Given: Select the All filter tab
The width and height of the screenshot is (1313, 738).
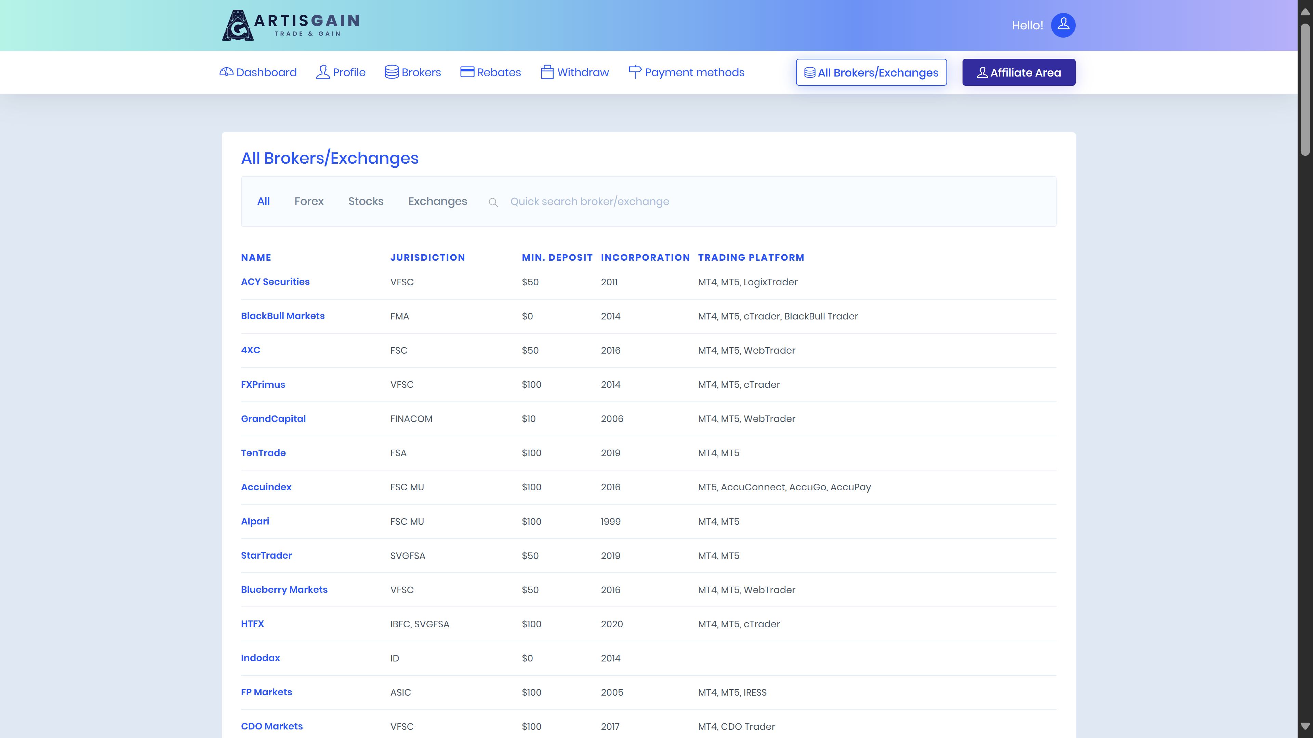Looking at the screenshot, I should tap(264, 201).
